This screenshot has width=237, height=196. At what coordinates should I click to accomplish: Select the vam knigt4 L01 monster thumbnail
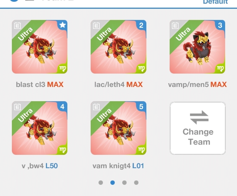[x=118, y=128]
